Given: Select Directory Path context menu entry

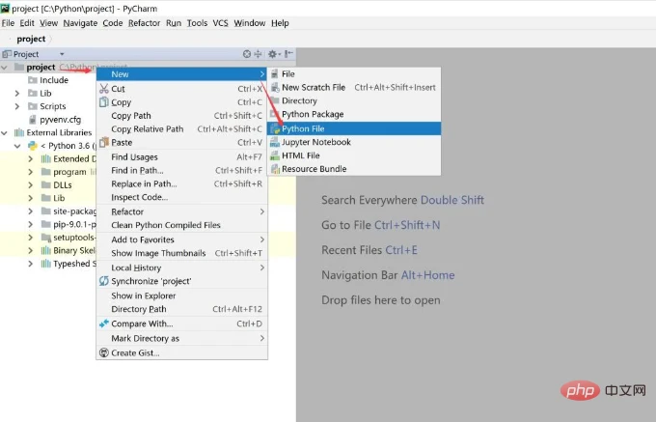Looking at the screenshot, I should click(182, 309).
